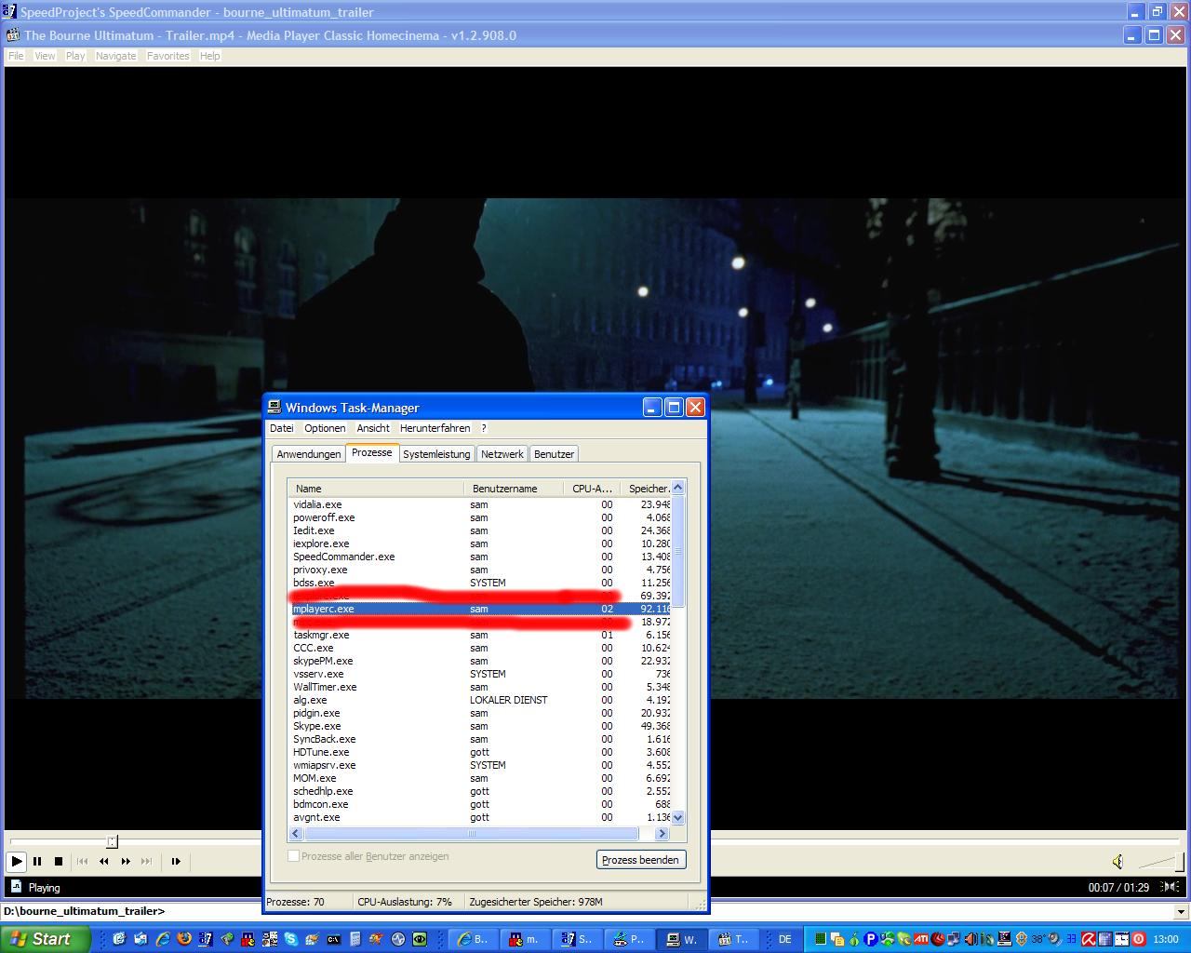Open the Windows Start menu
This screenshot has height=953, width=1191.
(x=45, y=939)
